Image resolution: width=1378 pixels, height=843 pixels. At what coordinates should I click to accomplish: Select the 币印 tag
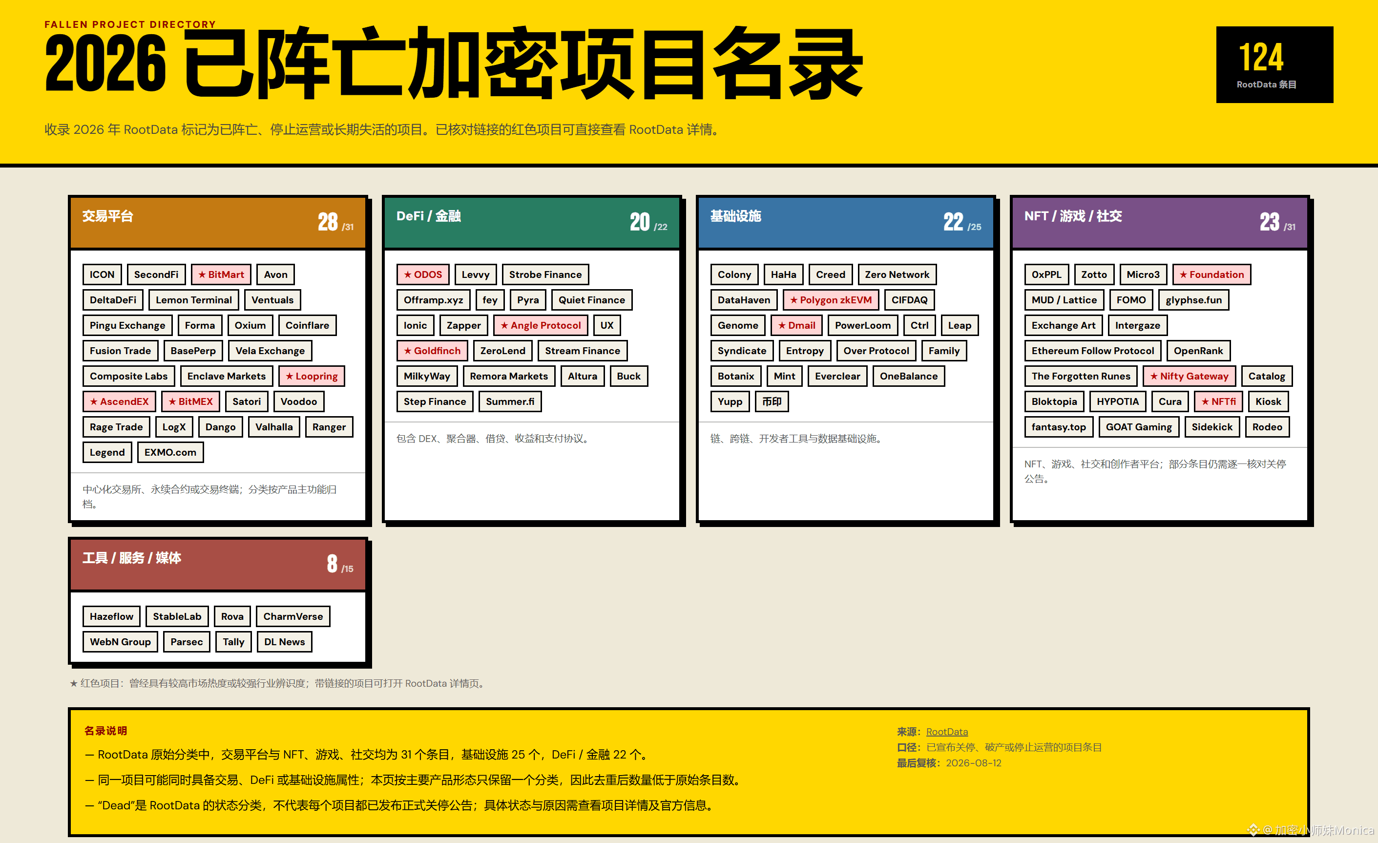pos(772,401)
